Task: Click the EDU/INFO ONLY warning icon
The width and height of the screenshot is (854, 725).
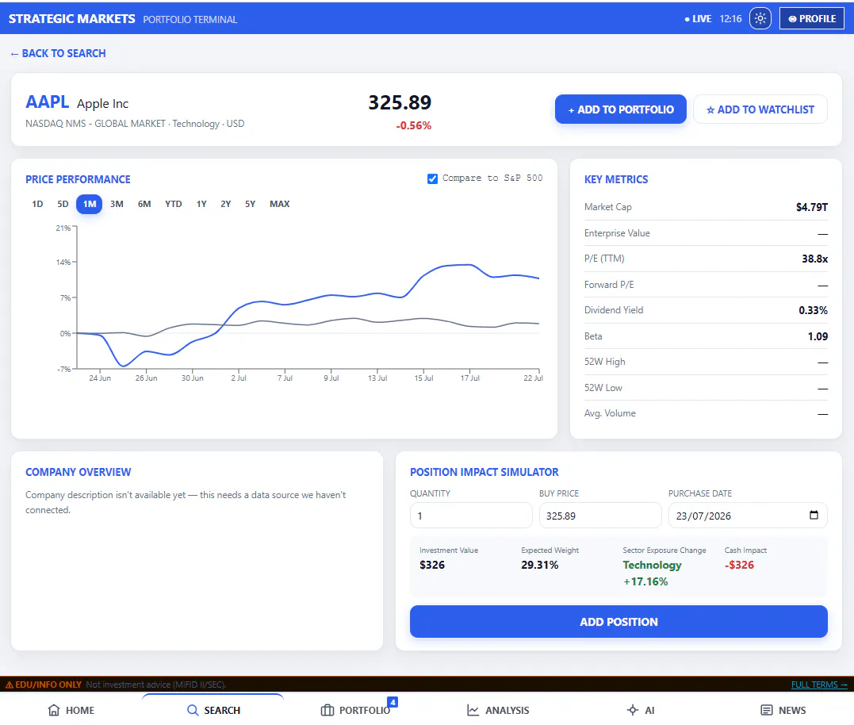Action: tap(10, 685)
